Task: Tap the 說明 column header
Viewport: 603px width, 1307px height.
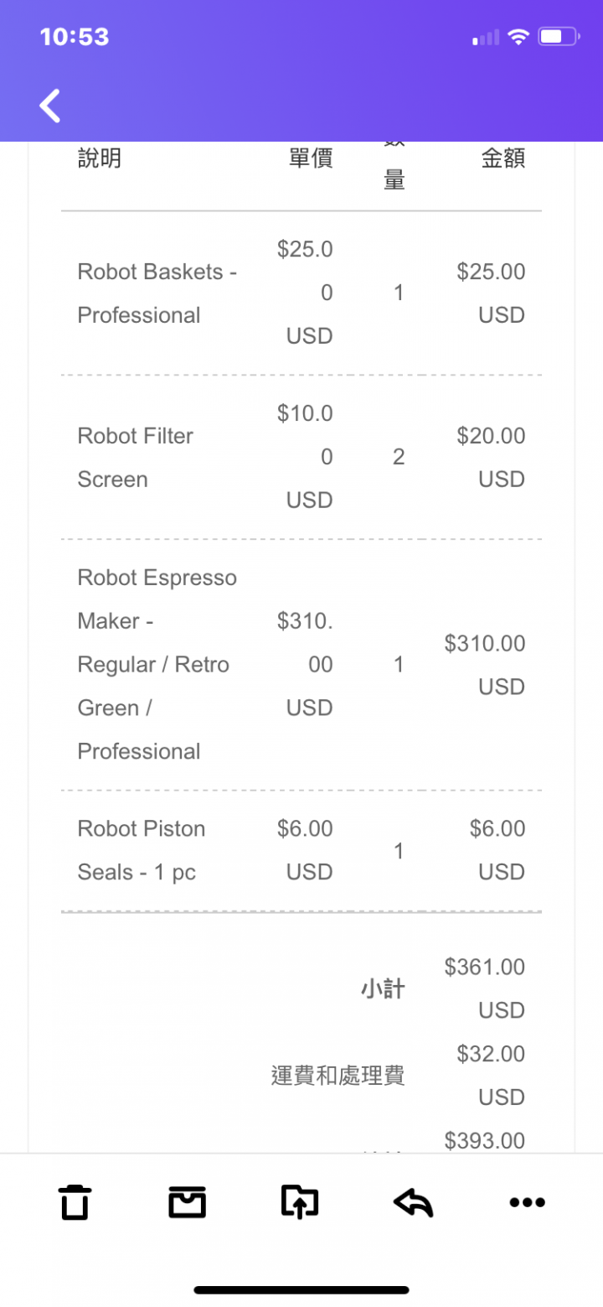Action: click(100, 158)
